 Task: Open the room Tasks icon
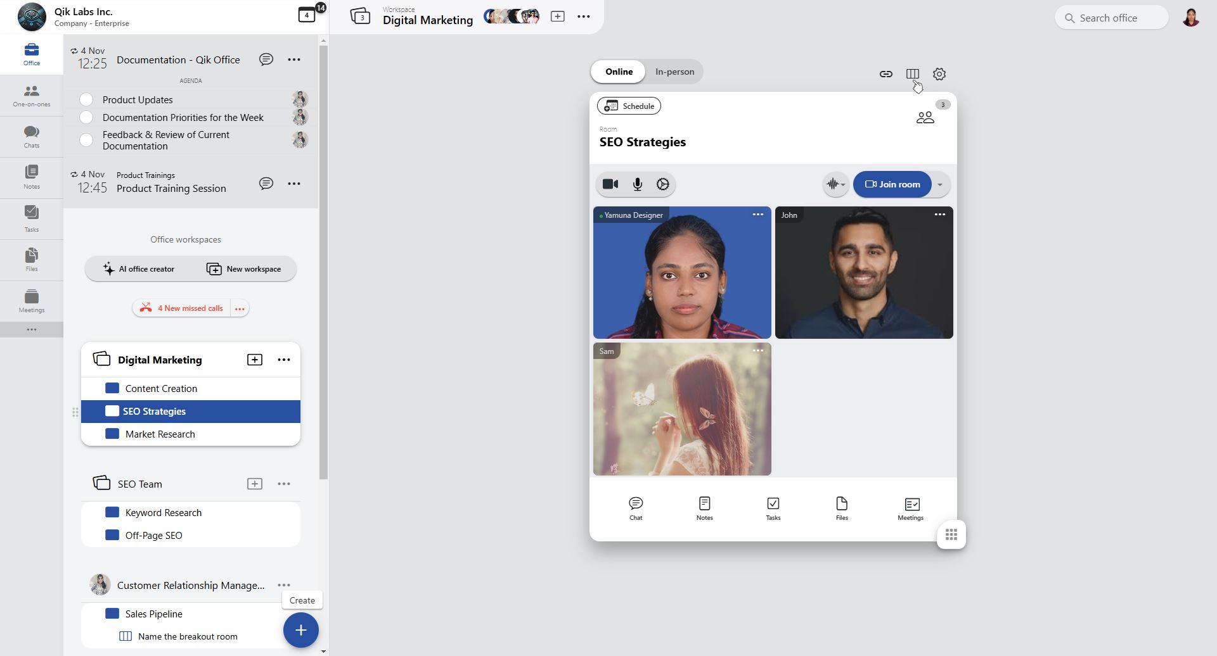tap(773, 508)
